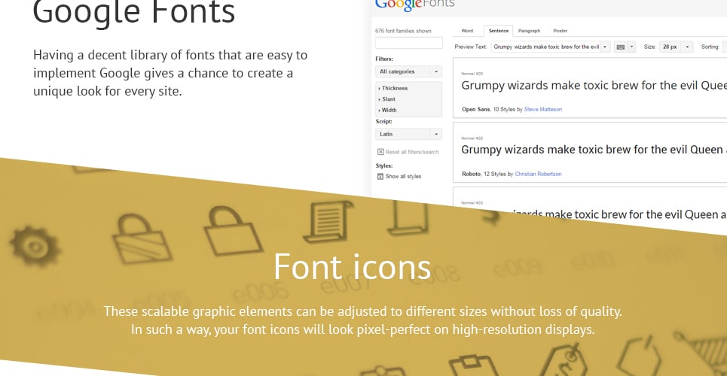Click the Open Sans font name
The width and height of the screenshot is (727, 376).
pyautogui.click(x=475, y=110)
